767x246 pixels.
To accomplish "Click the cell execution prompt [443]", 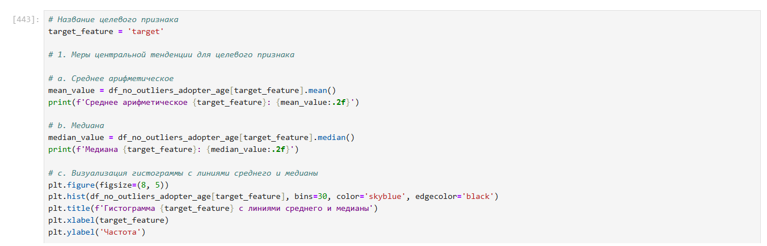I will tap(26, 20).
